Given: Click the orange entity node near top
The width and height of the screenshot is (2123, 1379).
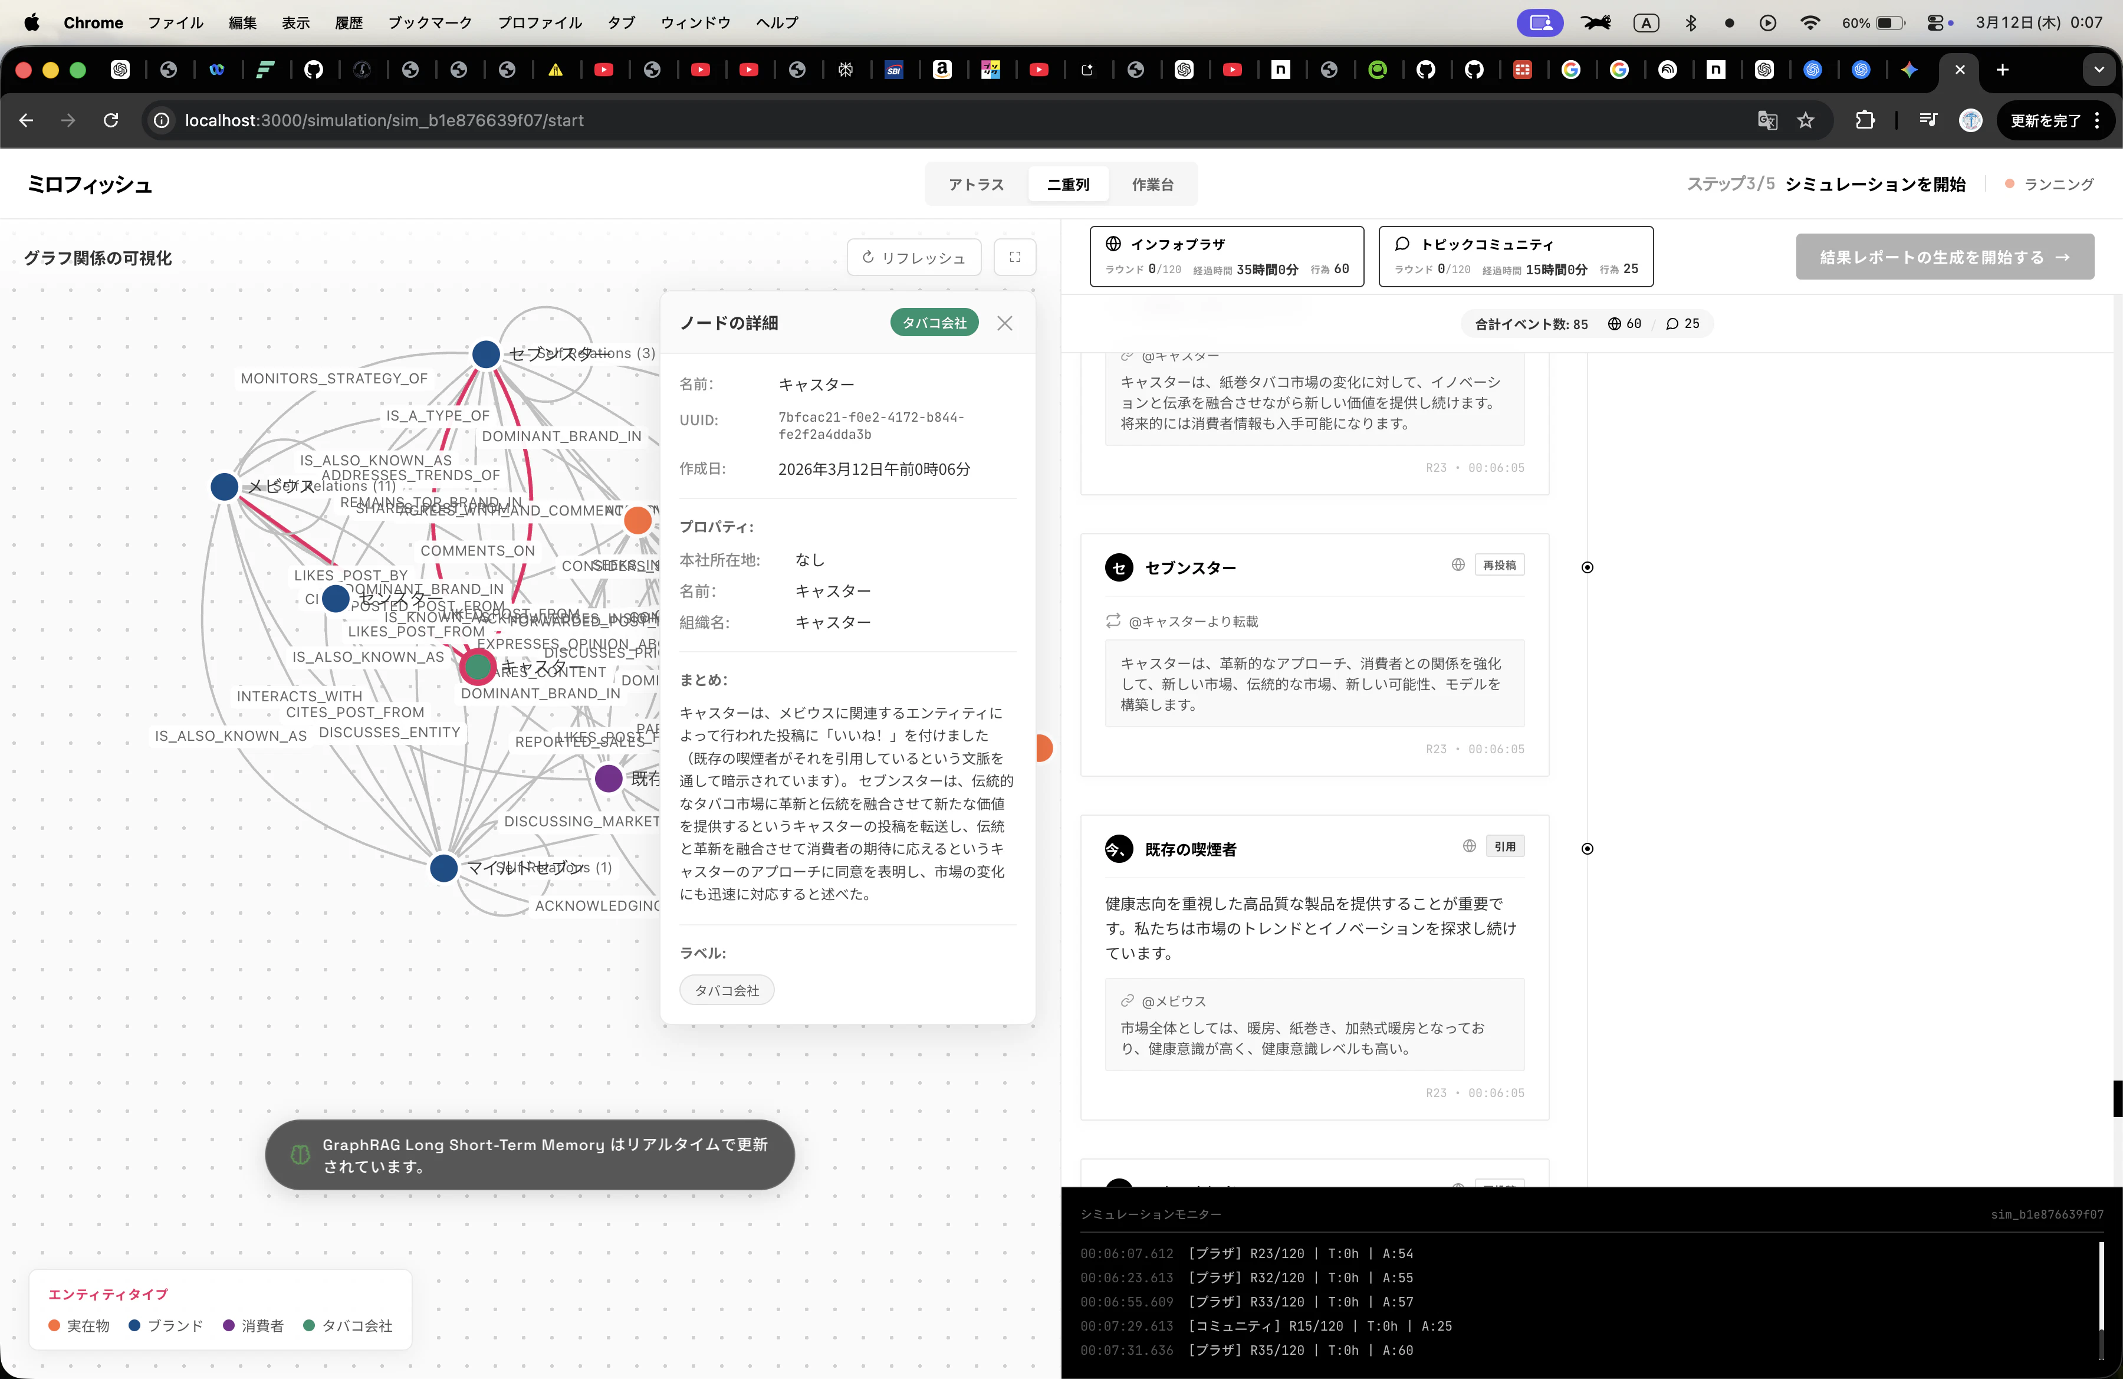Looking at the screenshot, I should [638, 520].
